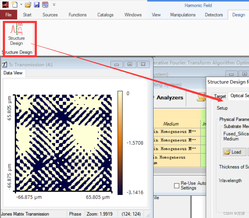Screen dimensions: 249x218
Task: Minimize the background optical system window
Action: (x=232, y=74)
